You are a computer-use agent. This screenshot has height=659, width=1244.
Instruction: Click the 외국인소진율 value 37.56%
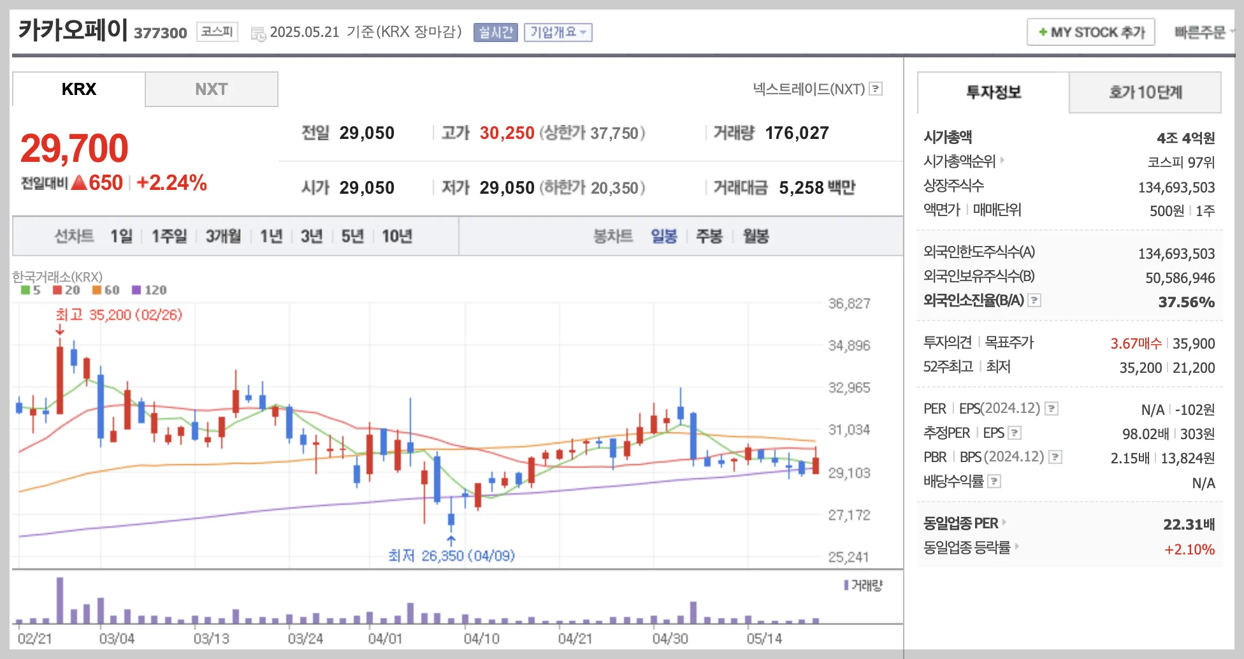point(1187,301)
